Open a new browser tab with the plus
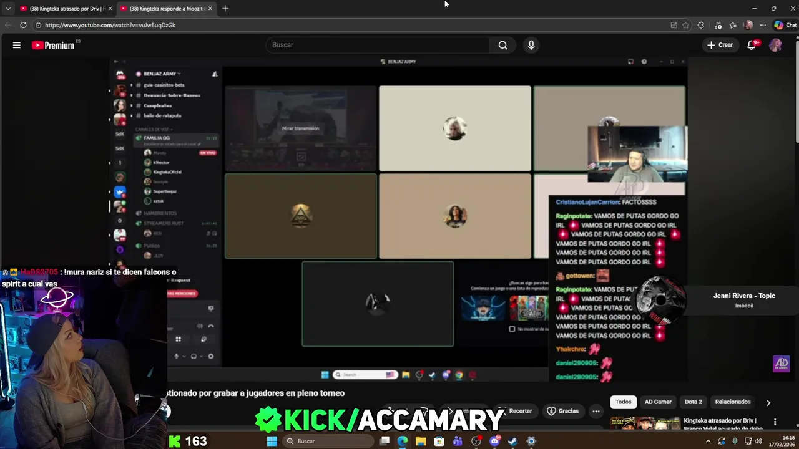Screen dimensions: 799x449 225,8
